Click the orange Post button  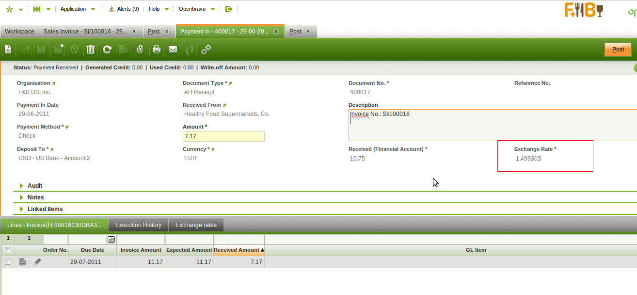click(x=618, y=49)
